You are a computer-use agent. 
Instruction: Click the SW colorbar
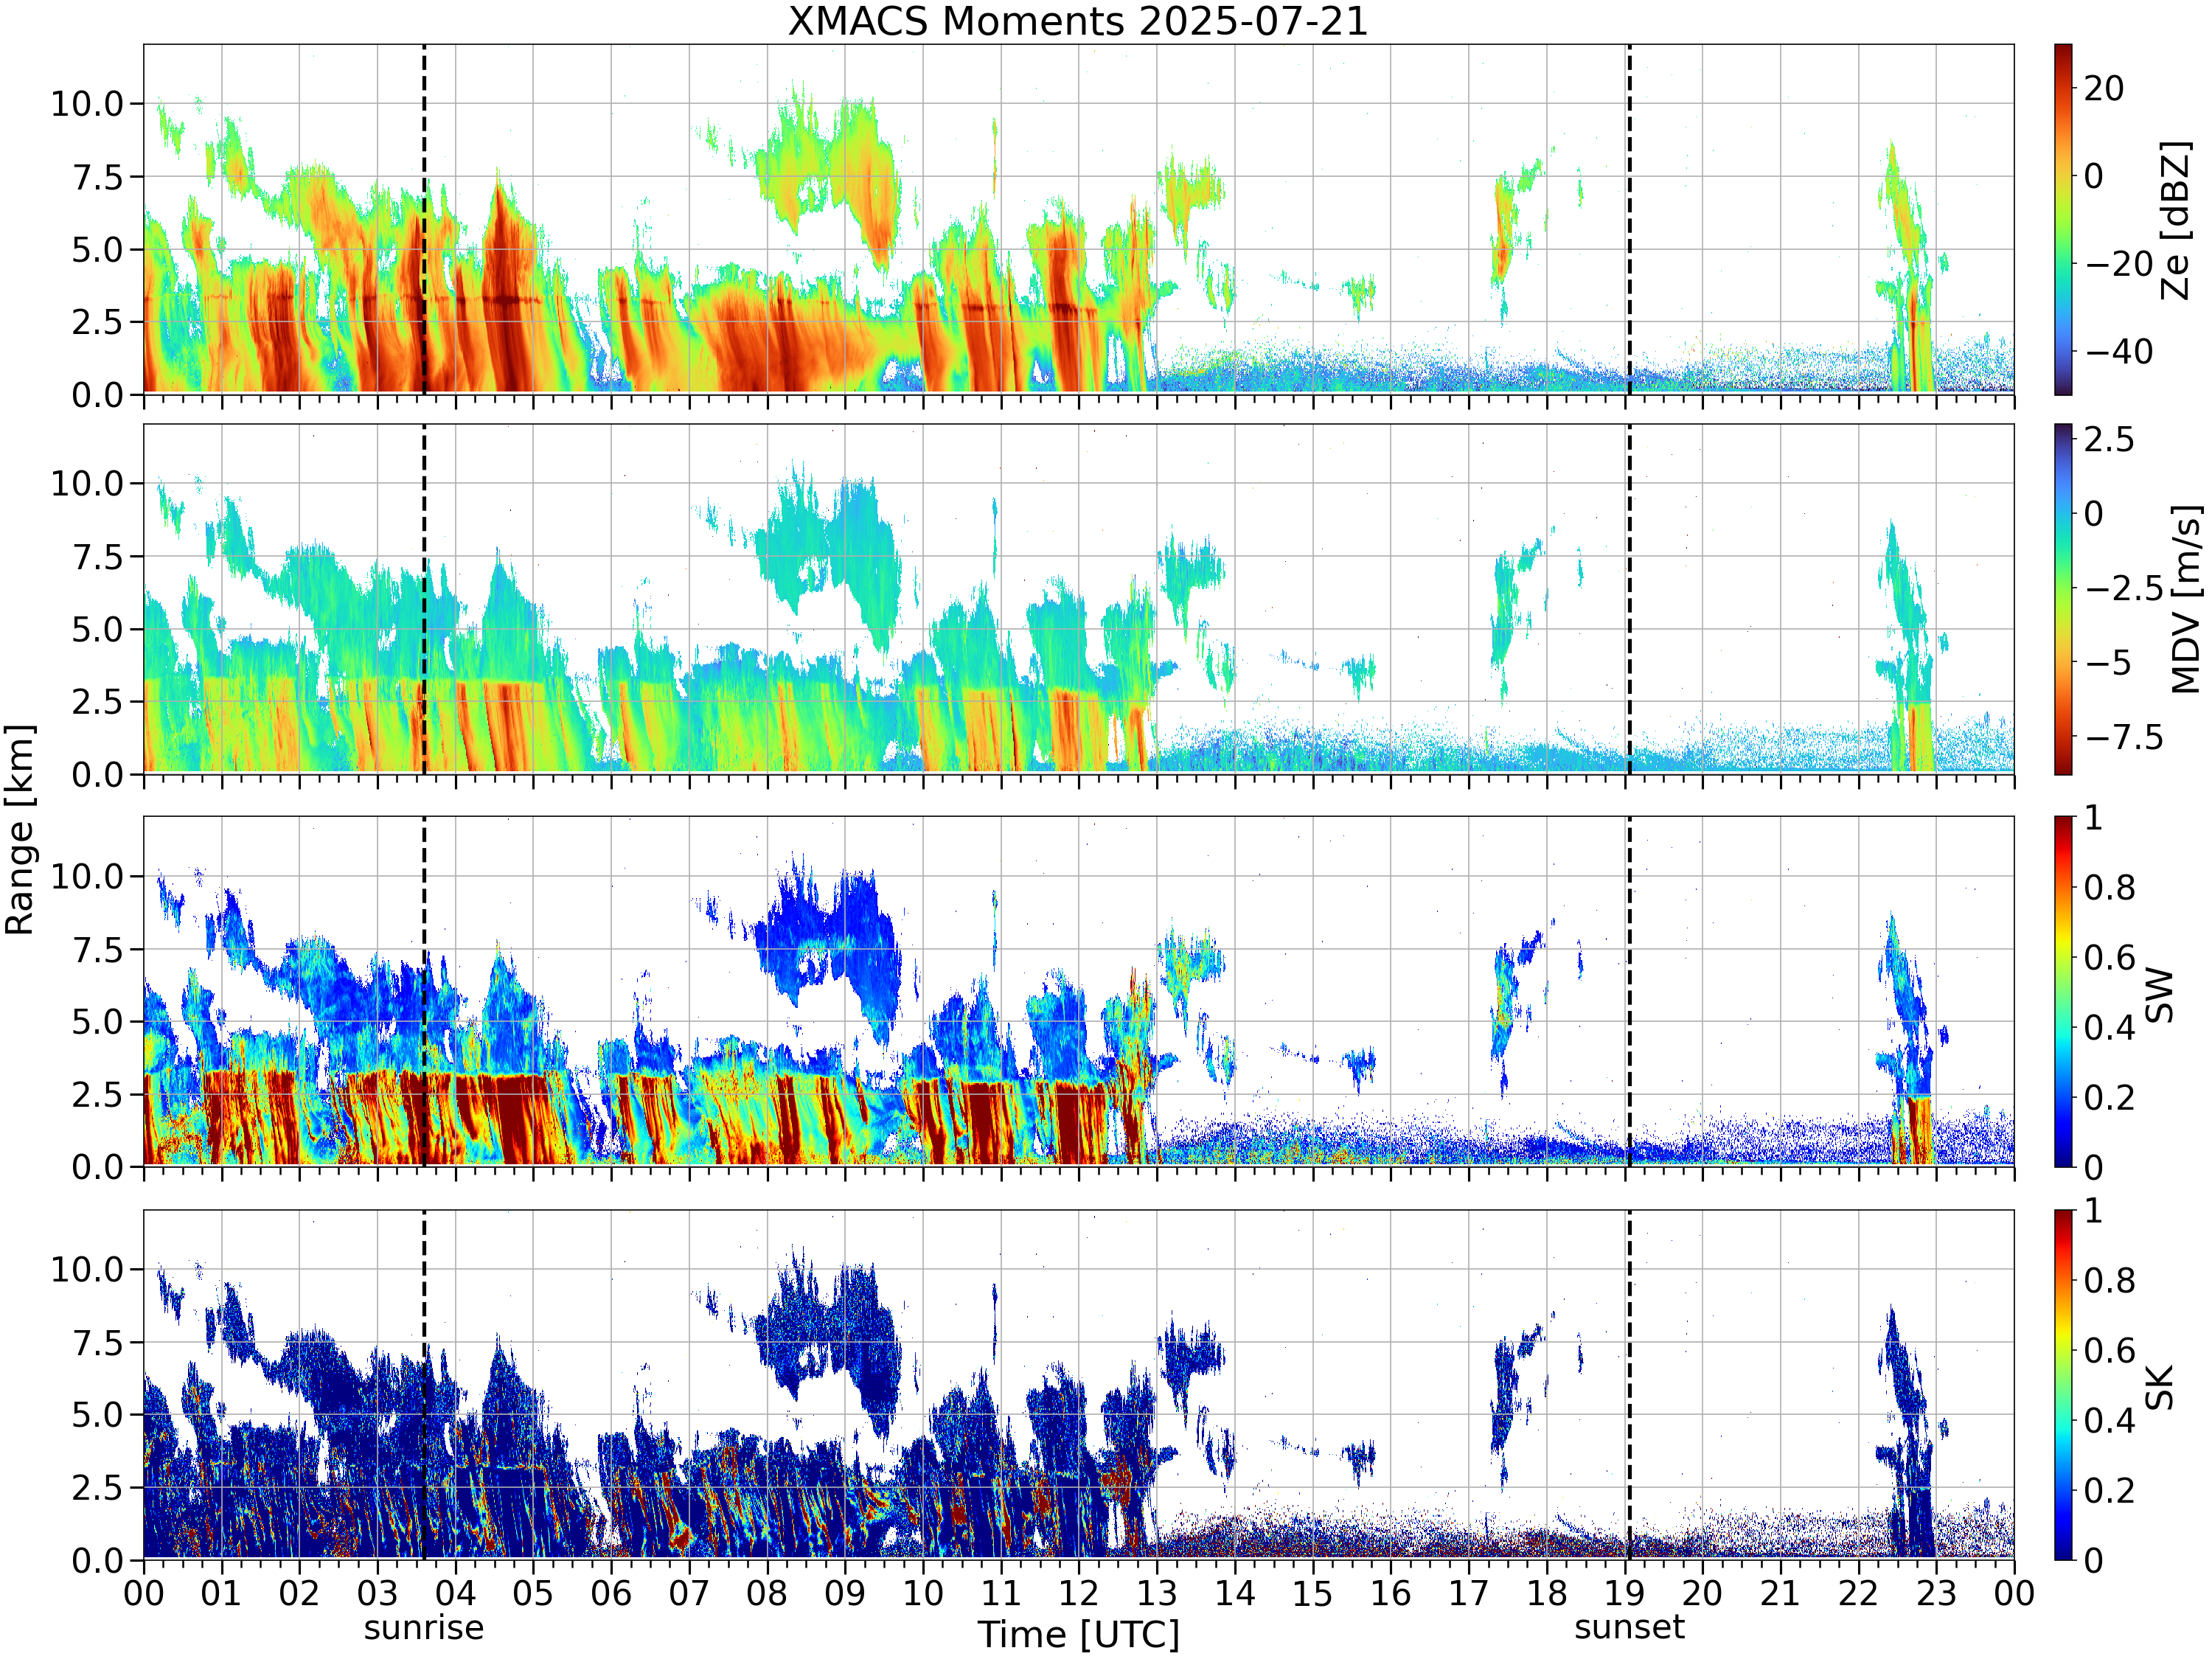point(2063,991)
